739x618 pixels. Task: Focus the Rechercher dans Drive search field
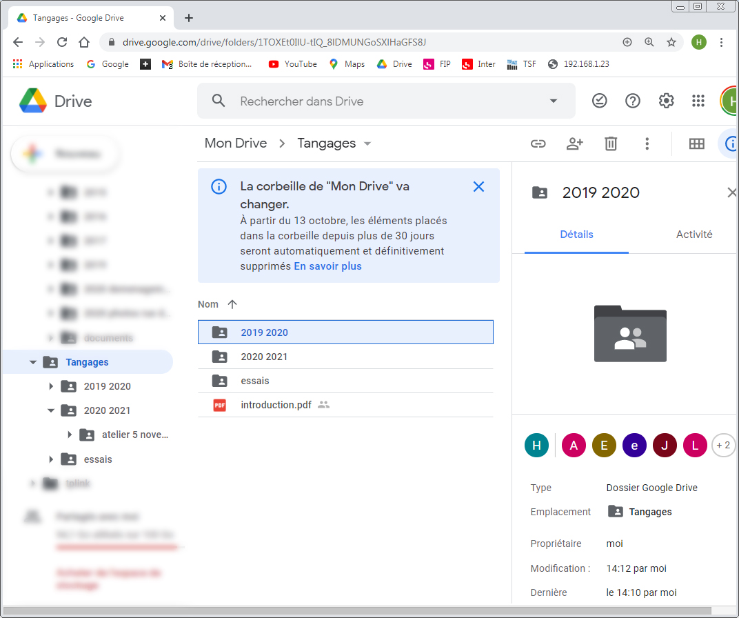tap(386, 101)
